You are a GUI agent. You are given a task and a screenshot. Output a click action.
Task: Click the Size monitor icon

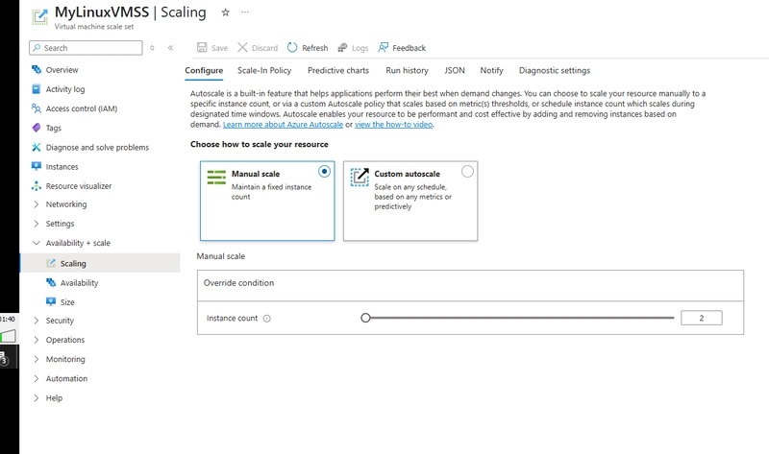pyautogui.click(x=51, y=301)
